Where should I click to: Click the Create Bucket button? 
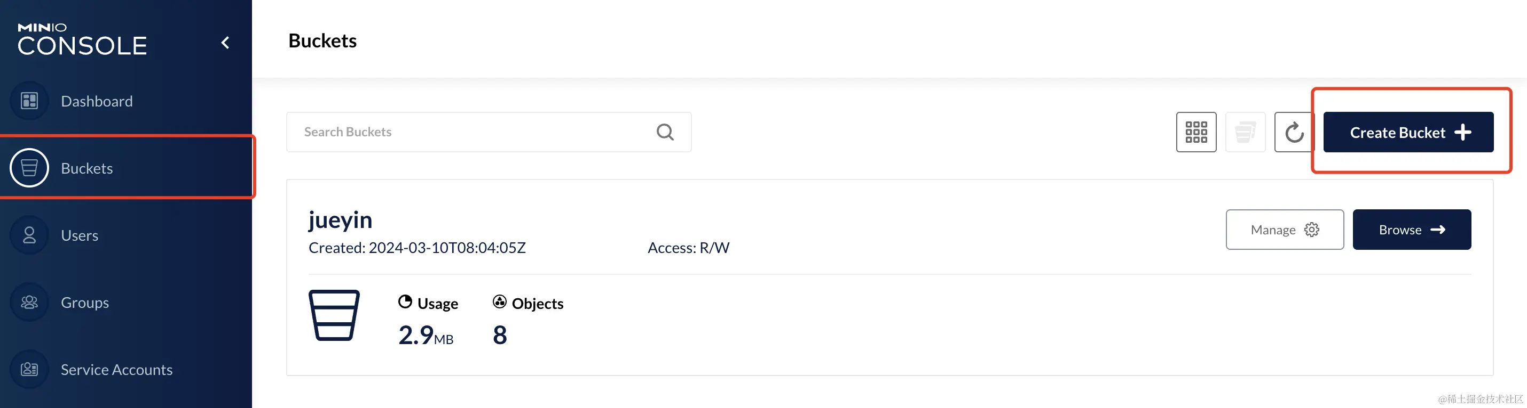(x=1408, y=132)
